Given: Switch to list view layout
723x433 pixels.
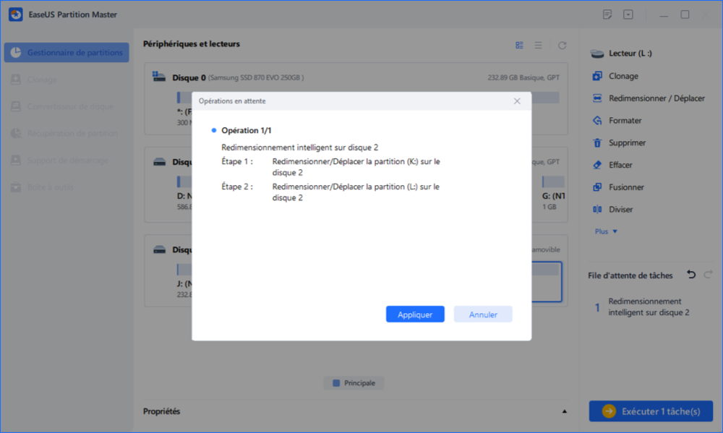Looking at the screenshot, I should click(539, 45).
